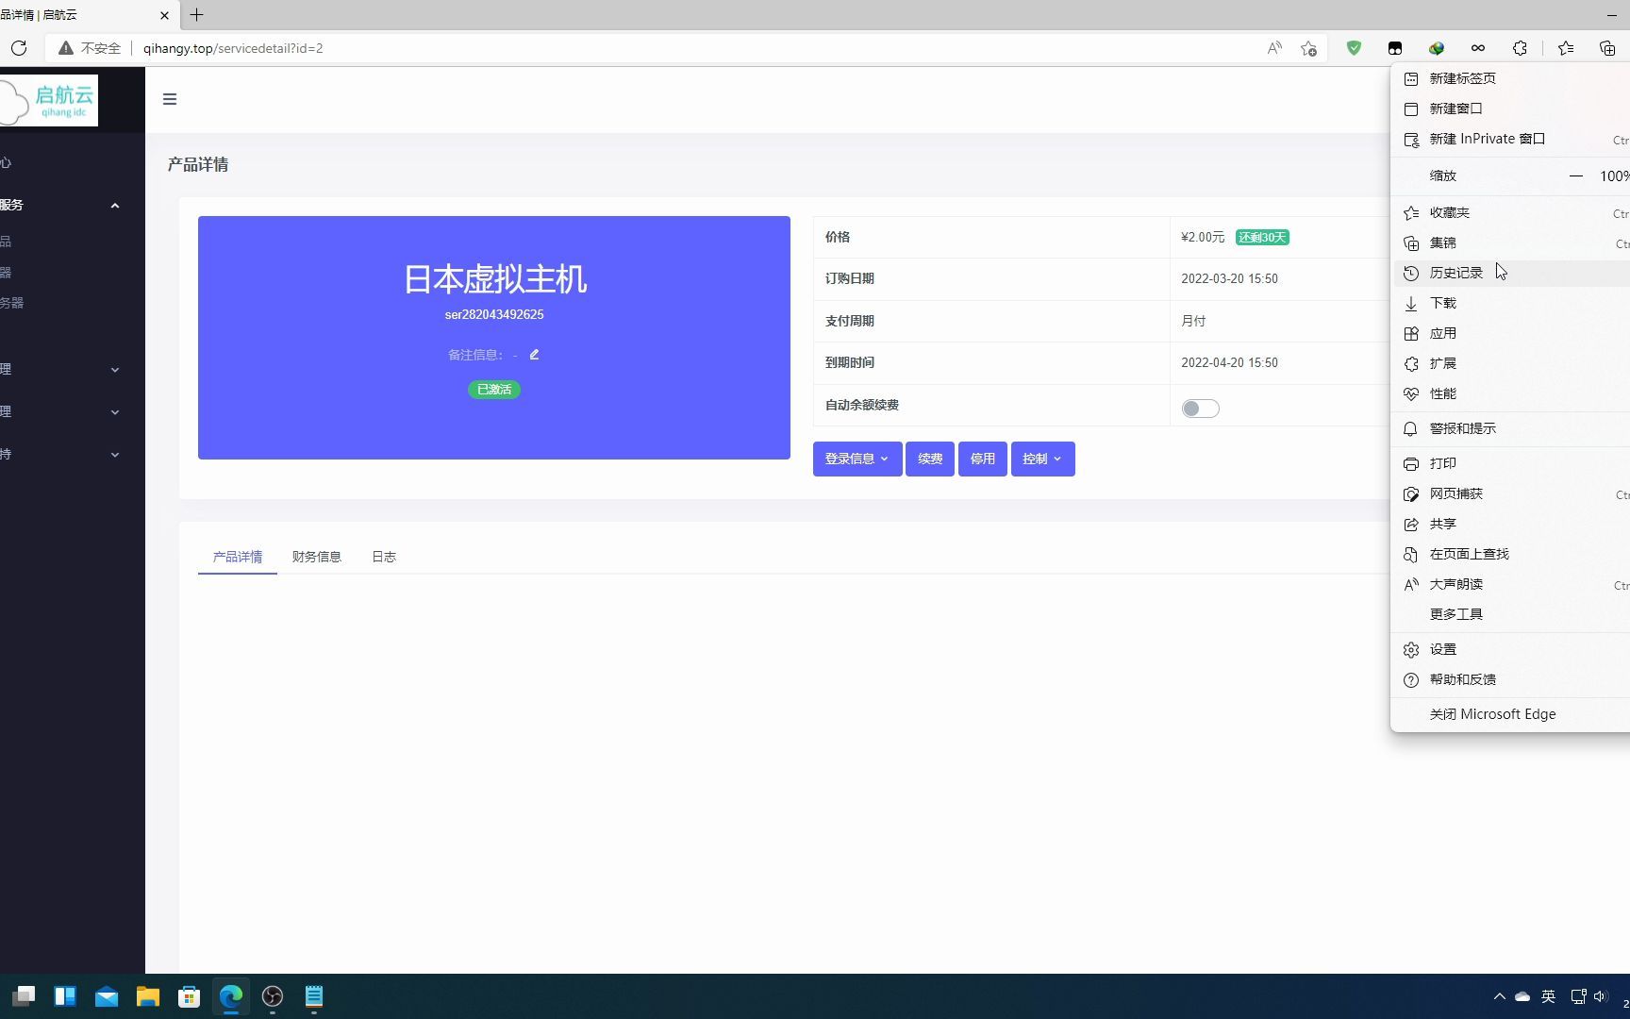This screenshot has width=1630, height=1019.
Task: Select 新建 InPrivate 窗口 menu entry
Action: tap(1512, 139)
